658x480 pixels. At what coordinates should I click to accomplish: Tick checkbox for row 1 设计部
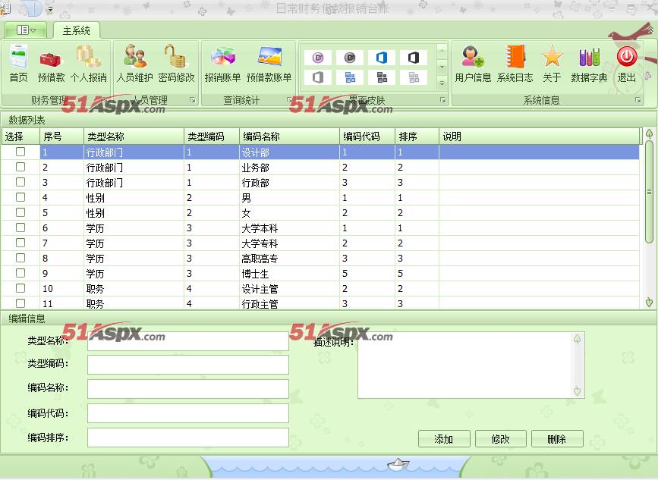[20, 152]
